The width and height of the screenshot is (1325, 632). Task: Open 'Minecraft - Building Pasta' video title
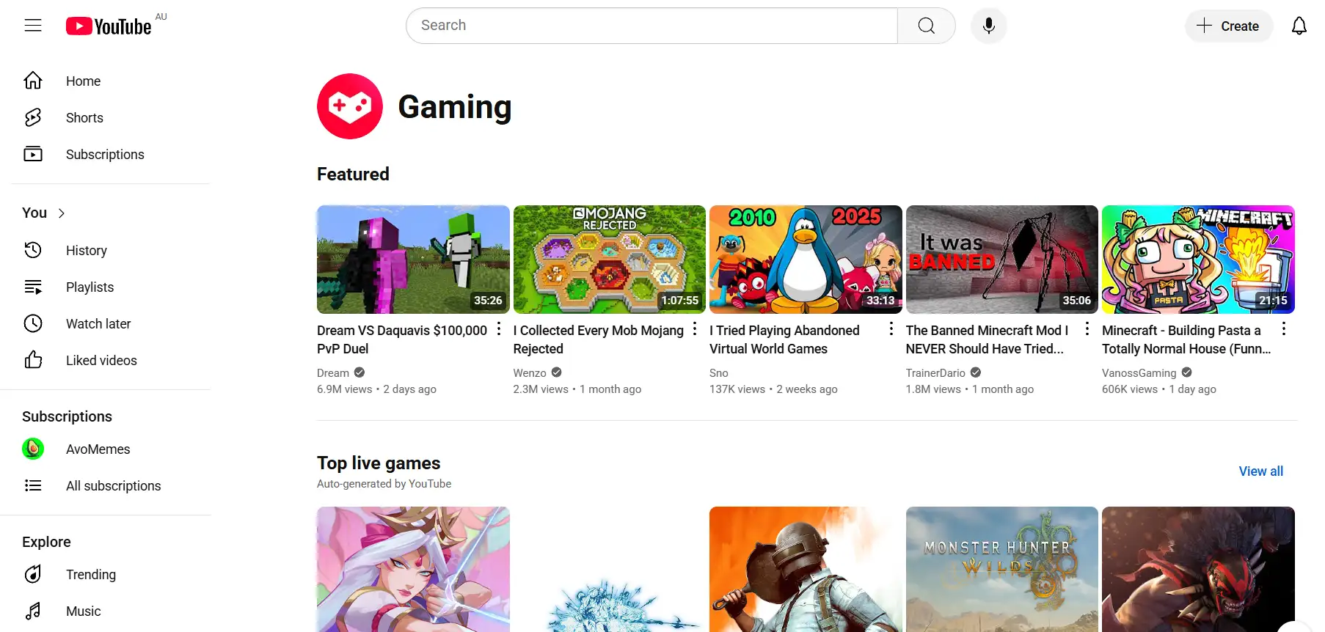[1186, 339]
